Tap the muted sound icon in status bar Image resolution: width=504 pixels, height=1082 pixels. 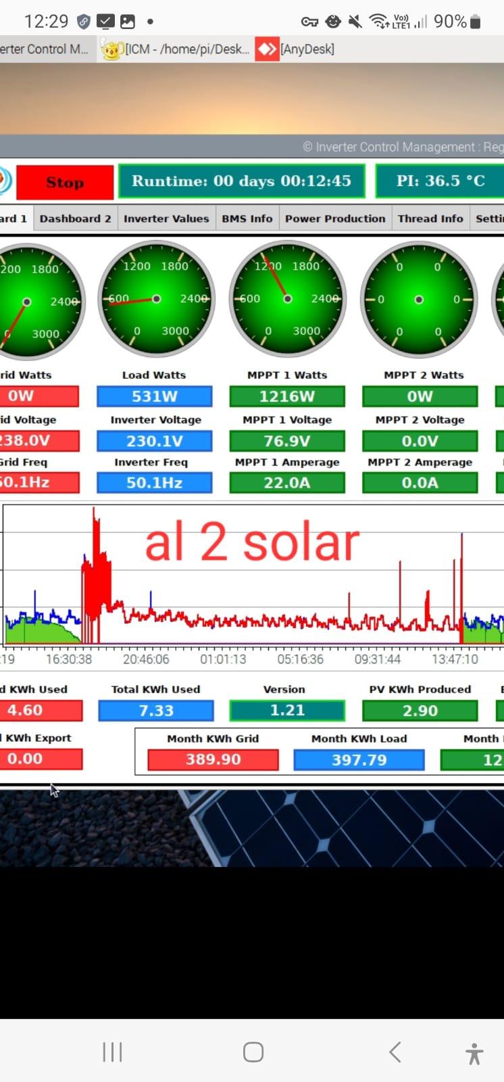pyautogui.click(x=355, y=22)
